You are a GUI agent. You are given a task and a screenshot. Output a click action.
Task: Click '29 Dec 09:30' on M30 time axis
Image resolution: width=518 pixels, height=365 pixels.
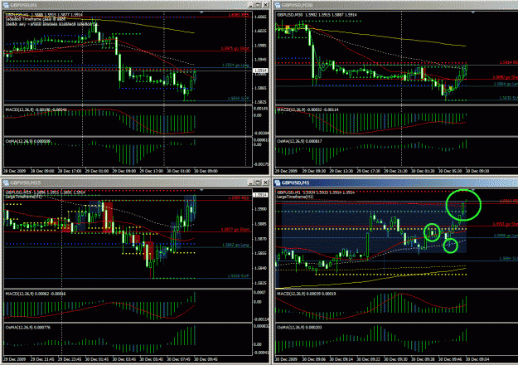[x=314, y=171]
